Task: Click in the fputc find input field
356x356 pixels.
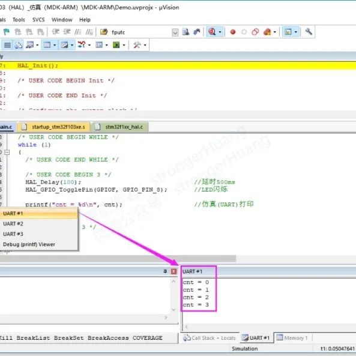Action: (x=140, y=32)
